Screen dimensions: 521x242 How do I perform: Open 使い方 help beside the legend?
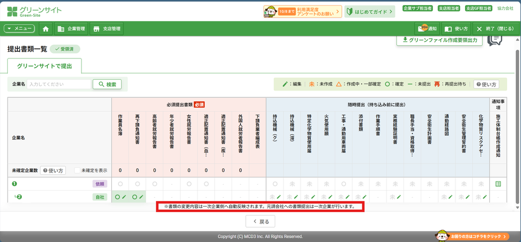click(486, 84)
